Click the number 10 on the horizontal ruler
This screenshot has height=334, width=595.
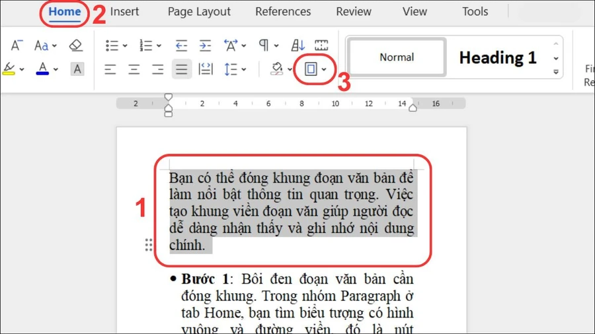click(x=335, y=104)
